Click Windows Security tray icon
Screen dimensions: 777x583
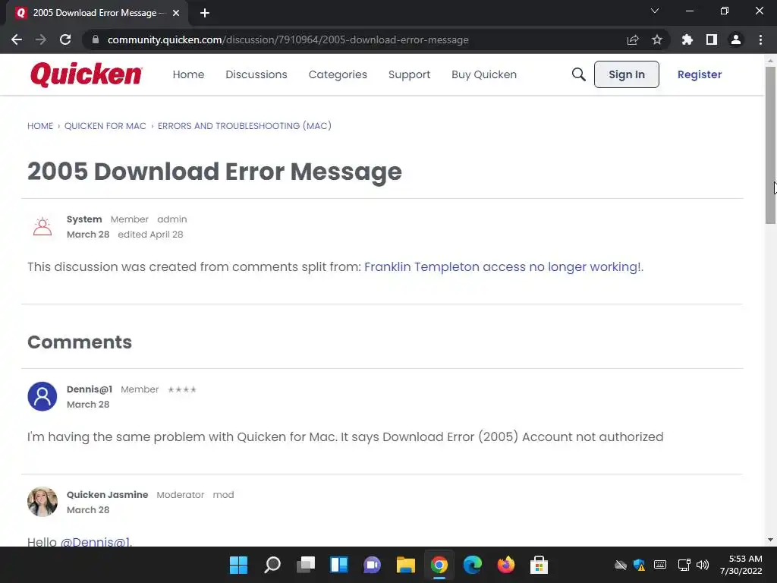point(639,565)
